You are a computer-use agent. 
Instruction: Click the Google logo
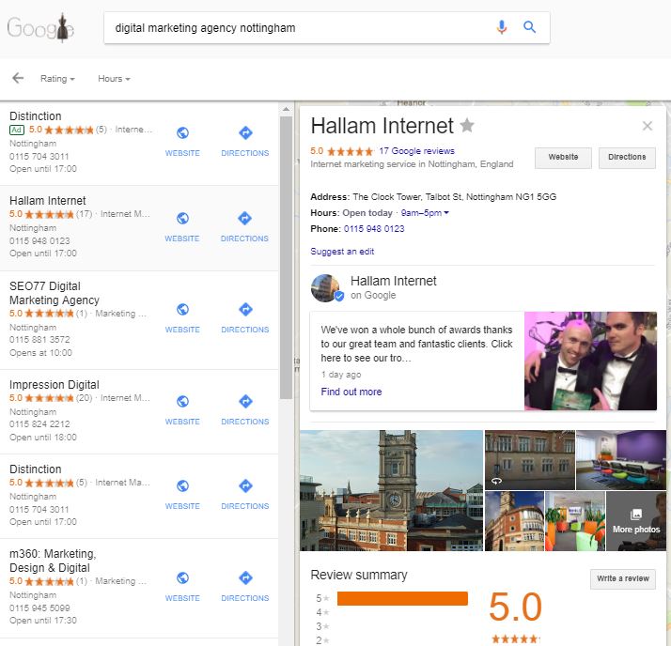(40, 28)
